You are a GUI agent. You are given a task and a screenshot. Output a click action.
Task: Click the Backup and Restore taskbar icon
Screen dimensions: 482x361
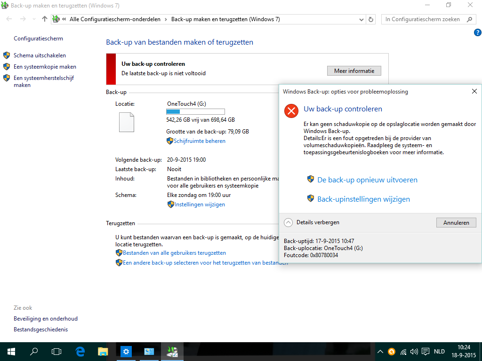172,352
